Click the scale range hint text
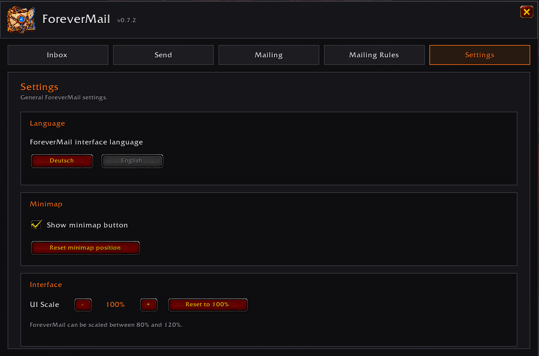The image size is (539, 356). (x=106, y=325)
